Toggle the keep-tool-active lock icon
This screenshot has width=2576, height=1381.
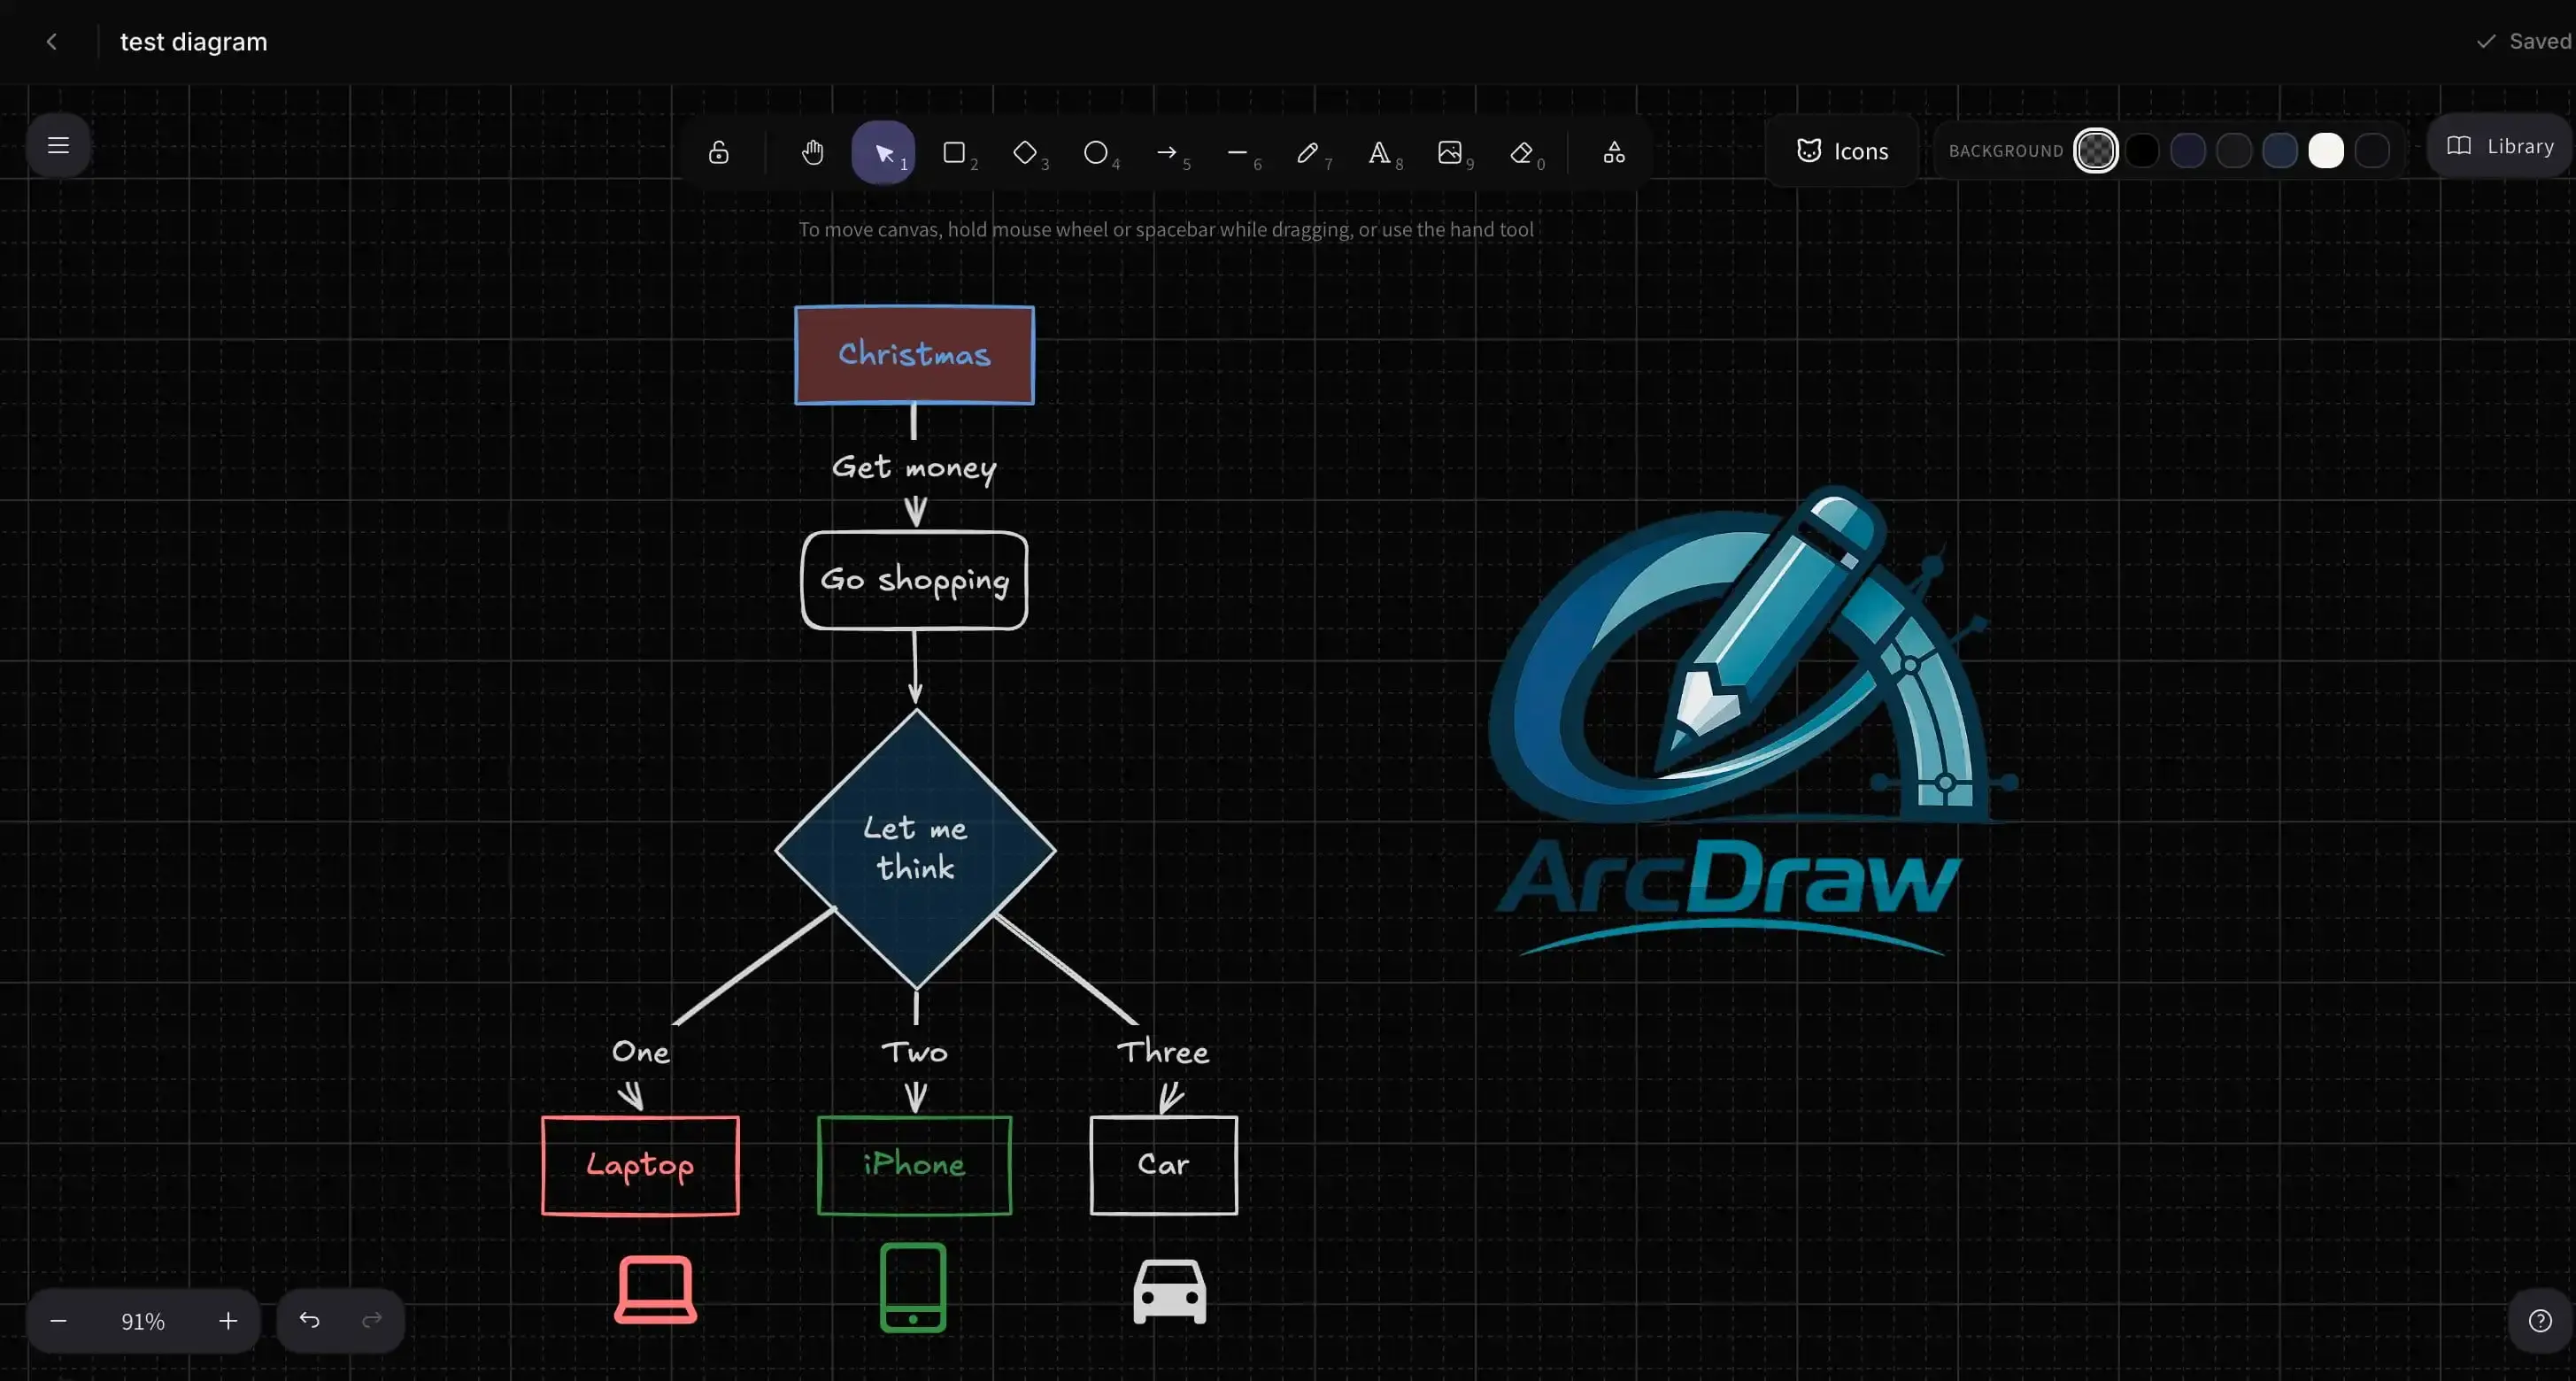click(718, 152)
